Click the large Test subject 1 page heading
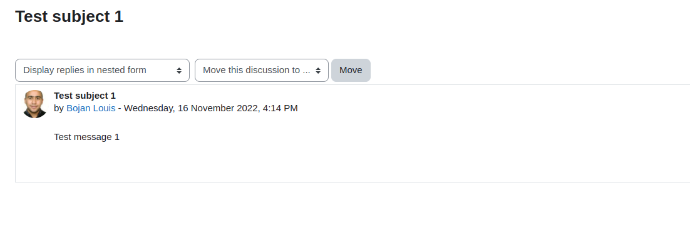 69,17
